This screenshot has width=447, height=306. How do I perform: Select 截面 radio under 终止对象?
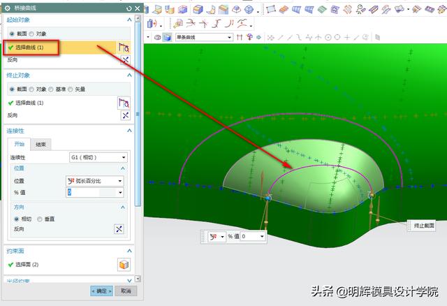(x=12, y=89)
